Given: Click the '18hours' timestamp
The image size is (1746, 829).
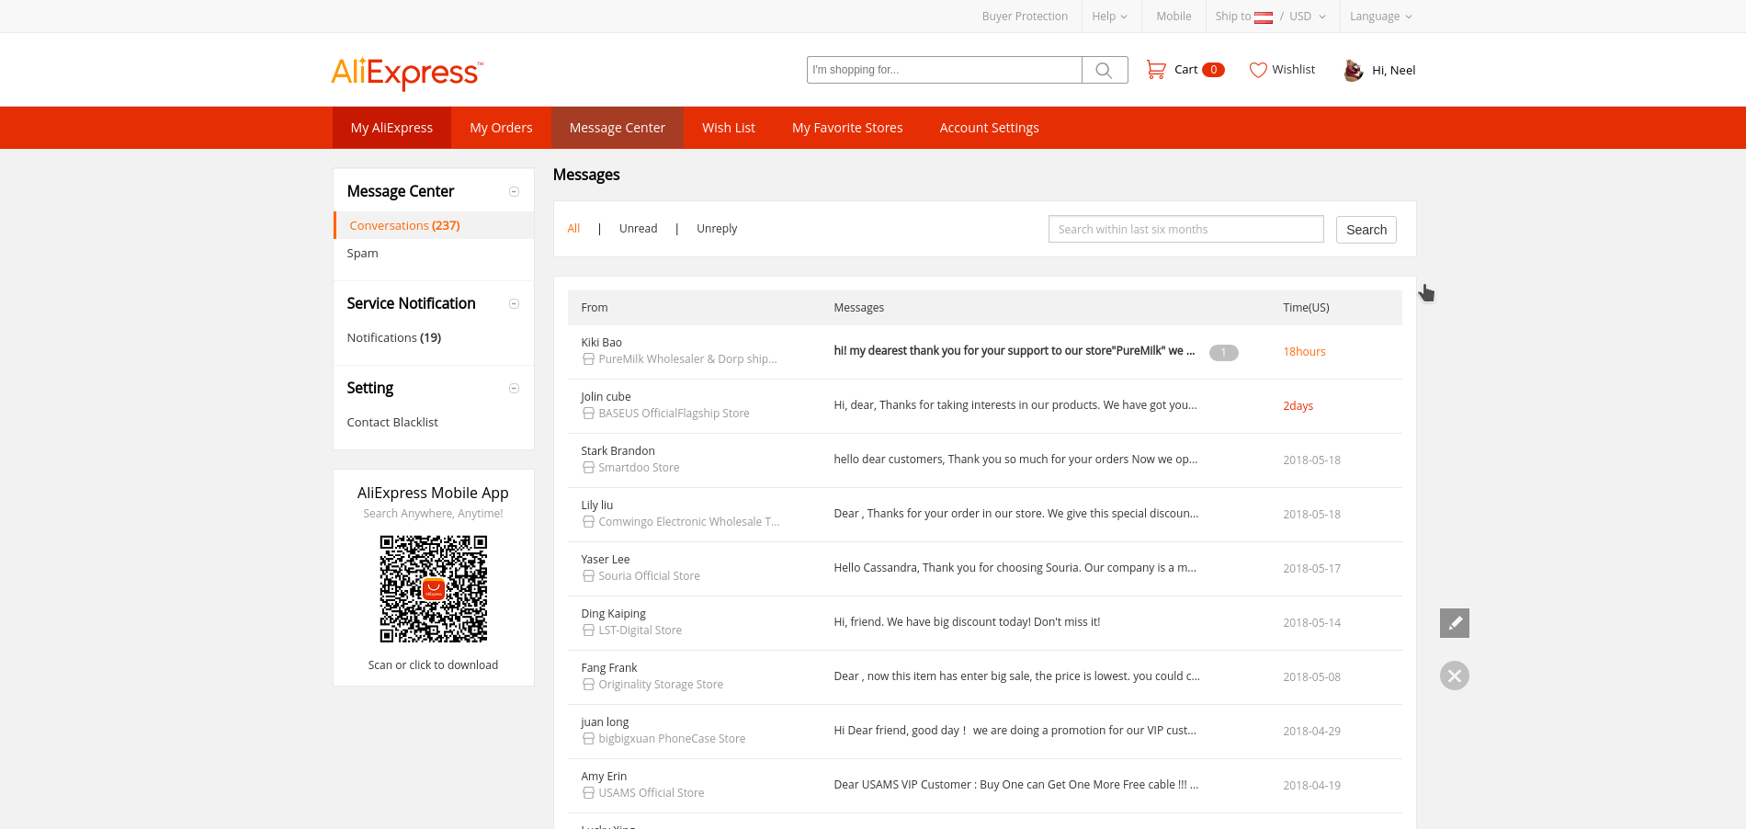Looking at the screenshot, I should [1304, 352].
